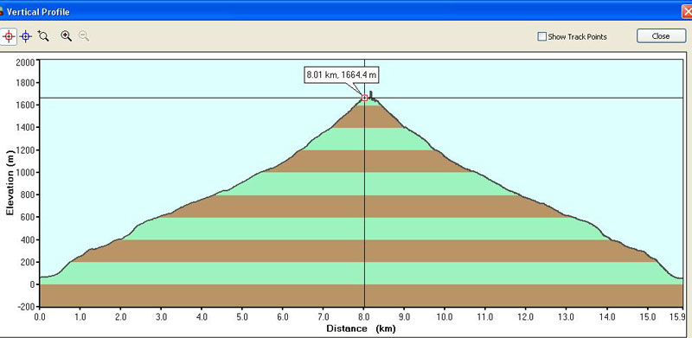Click the 1000 elevation axis label

click(x=26, y=173)
